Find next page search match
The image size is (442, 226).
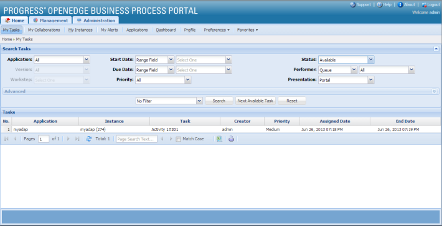point(171,139)
